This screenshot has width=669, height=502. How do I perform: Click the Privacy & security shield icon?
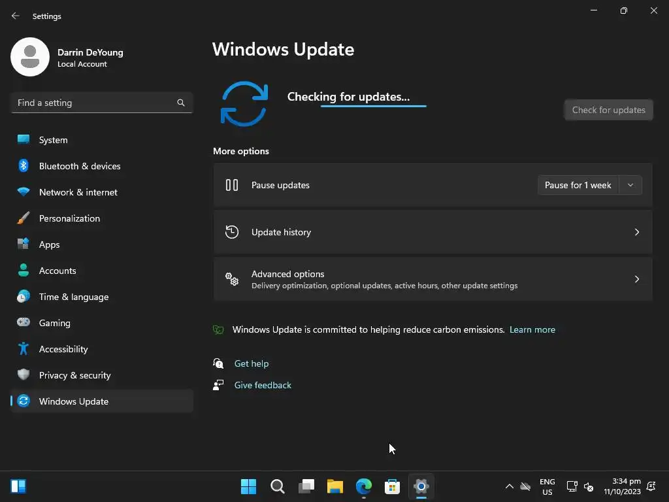coord(24,375)
